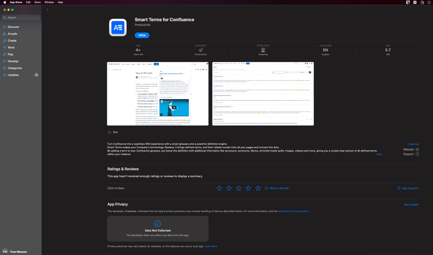
Task: Click Write a Review link
Action: point(277,189)
